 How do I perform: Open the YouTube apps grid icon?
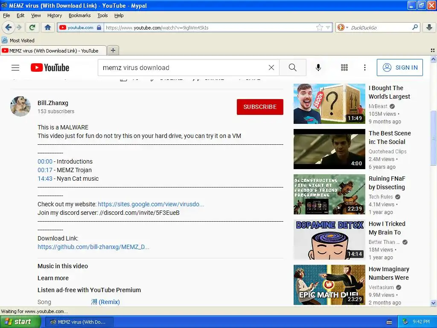344,67
